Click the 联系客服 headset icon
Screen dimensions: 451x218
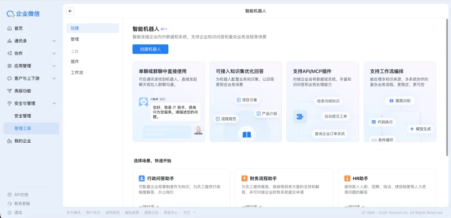(x=10, y=204)
